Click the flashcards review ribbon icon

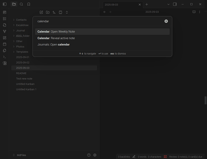pyautogui.click(x=4, y=63)
